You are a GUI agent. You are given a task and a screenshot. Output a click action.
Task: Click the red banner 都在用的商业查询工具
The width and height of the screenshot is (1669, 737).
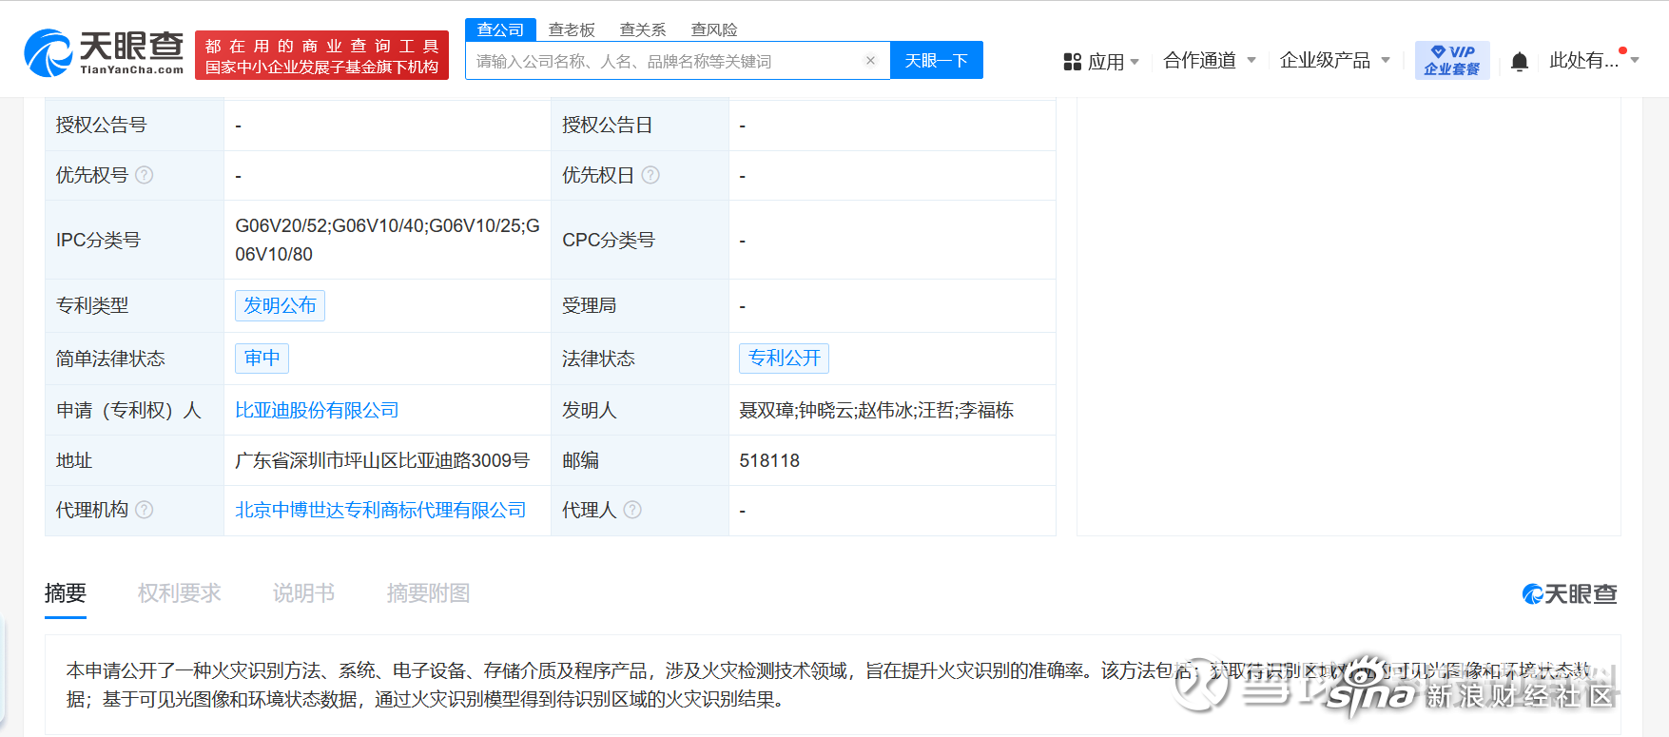(x=321, y=55)
